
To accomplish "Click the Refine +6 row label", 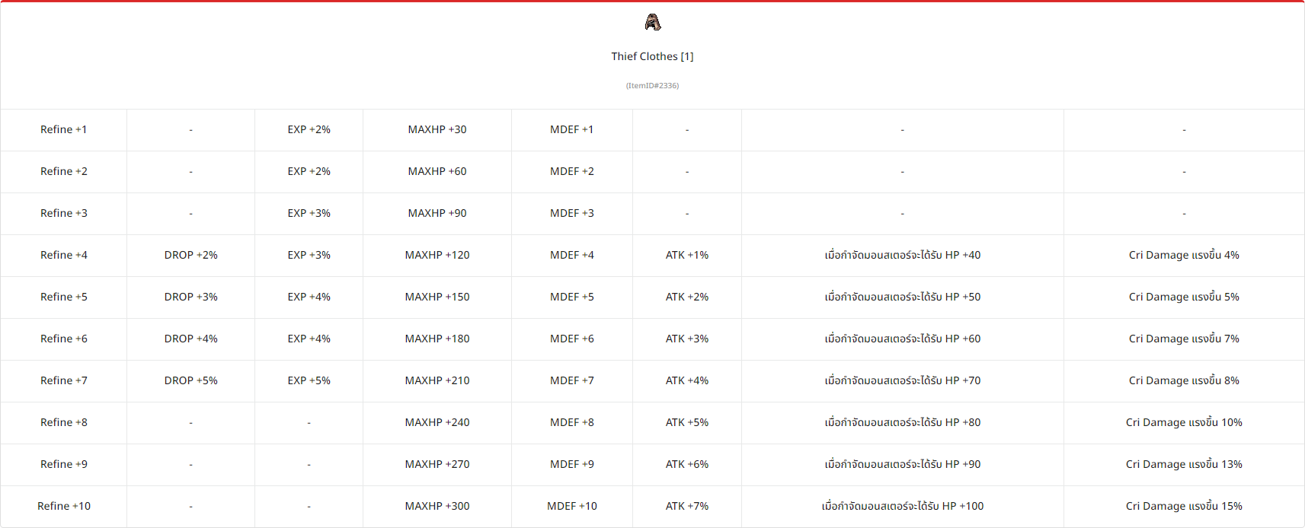I will click(64, 339).
